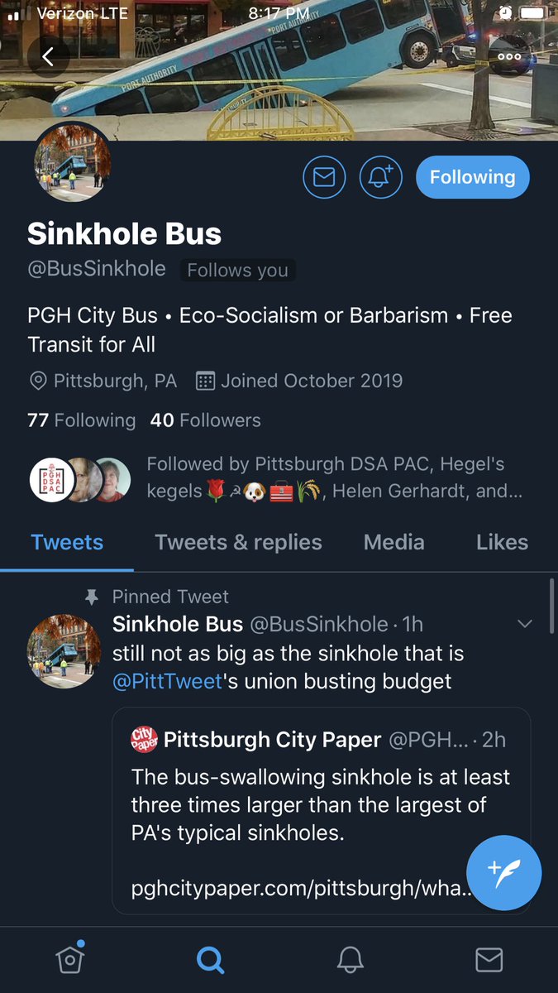Open the Search tab icon
558x993 pixels.
coord(210,959)
